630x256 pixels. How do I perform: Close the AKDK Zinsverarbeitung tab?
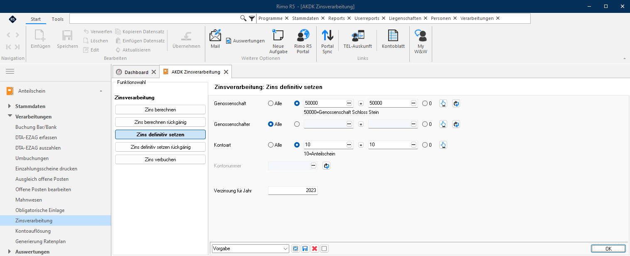pyautogui.click(x=226, y=72)
